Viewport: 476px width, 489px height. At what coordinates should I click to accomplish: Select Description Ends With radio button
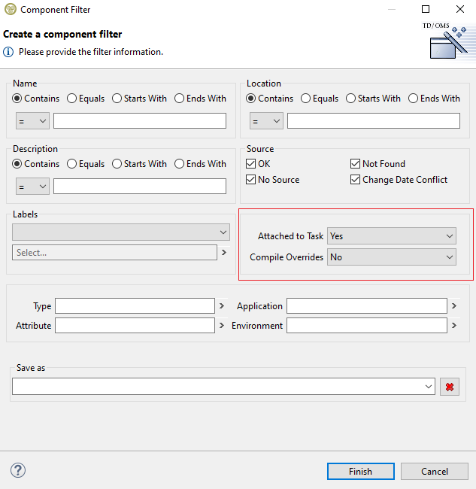(x=180, y=164)
